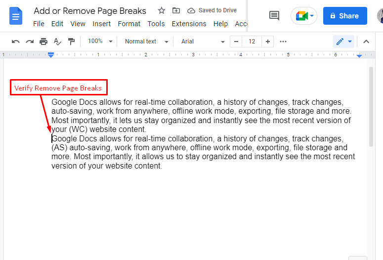
Task: Open the Normal text style dropdown
Action: 146,42
